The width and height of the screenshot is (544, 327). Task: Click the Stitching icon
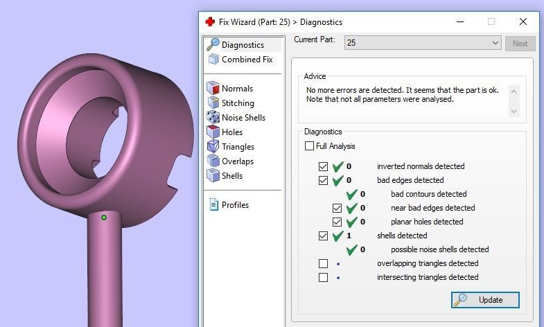pyautogui.click(x=213, y=103)
